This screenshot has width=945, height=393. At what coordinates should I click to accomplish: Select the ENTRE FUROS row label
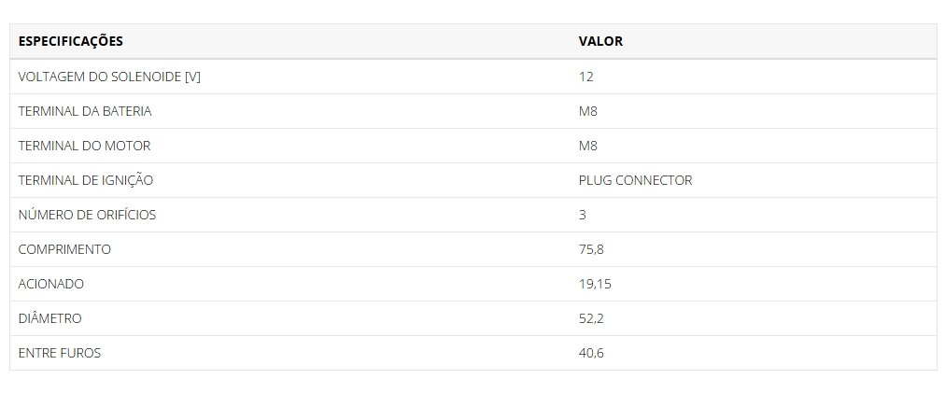click(60, 353)
